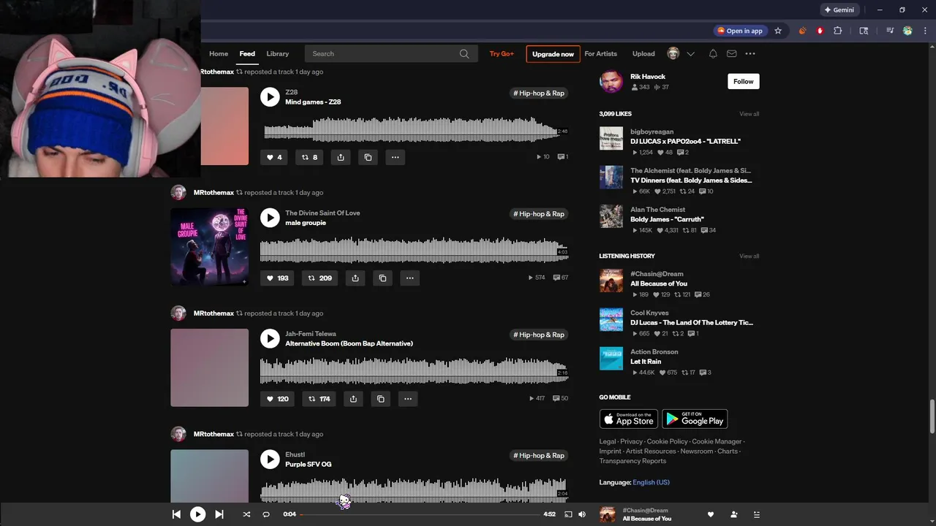Seek within male groupie waveform
Viewport: 936px width, 526px height.
click(x=414, y=251)
